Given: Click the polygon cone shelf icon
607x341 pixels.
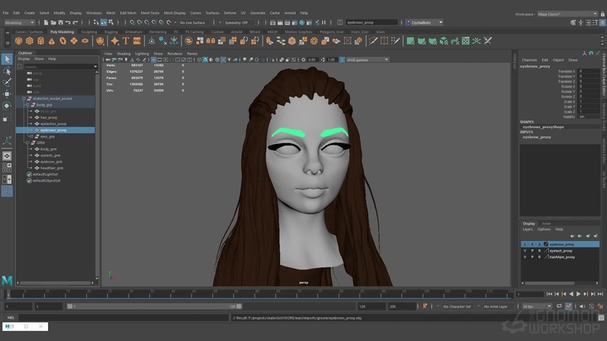Looking at the screenshot, I should tap(51, 41).
